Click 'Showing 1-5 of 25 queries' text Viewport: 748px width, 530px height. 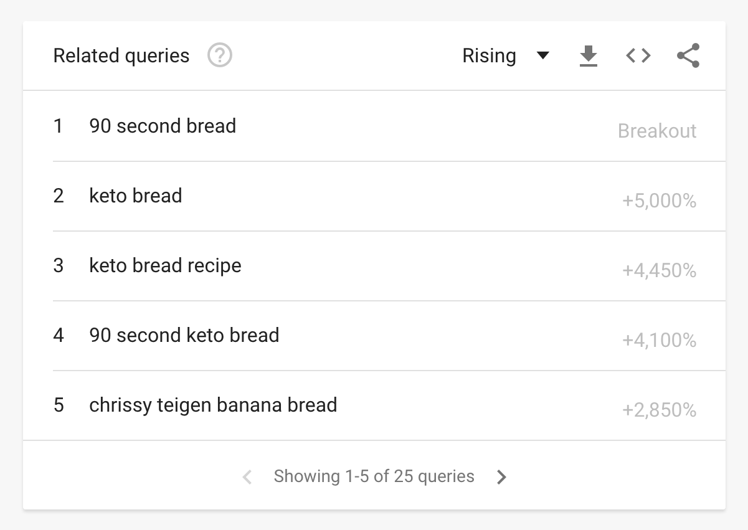pyautogui.click(x=374, y=477)
